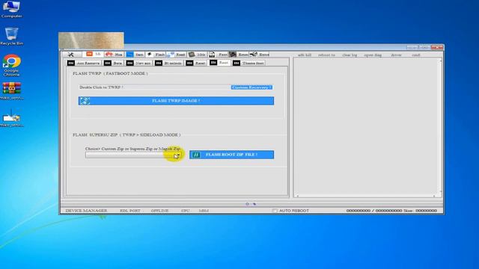Open the Mtk tab
This screenshot has height=269, width=479.
click(x=197, y=55)
